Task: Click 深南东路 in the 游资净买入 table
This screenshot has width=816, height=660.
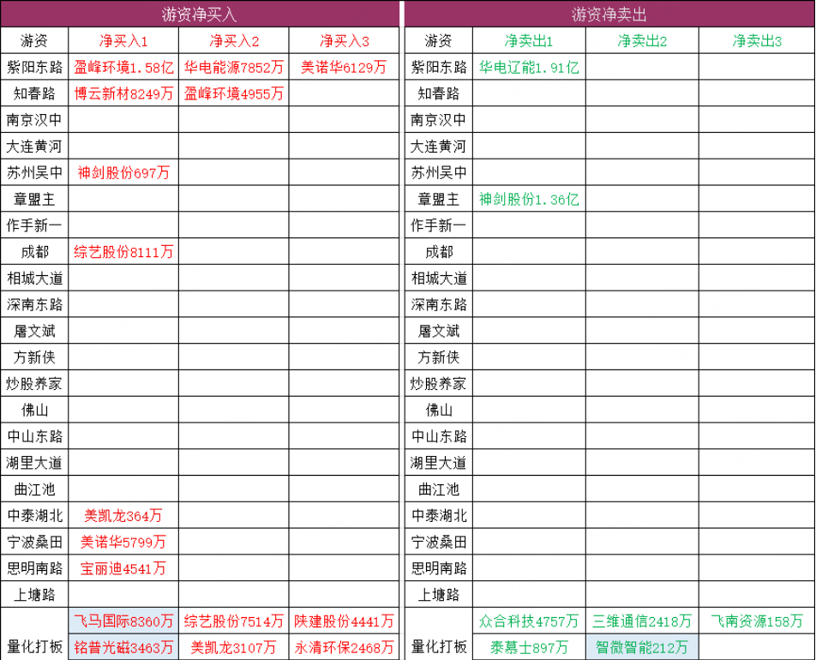Action: pyautogui.click(x=34, y=304)
